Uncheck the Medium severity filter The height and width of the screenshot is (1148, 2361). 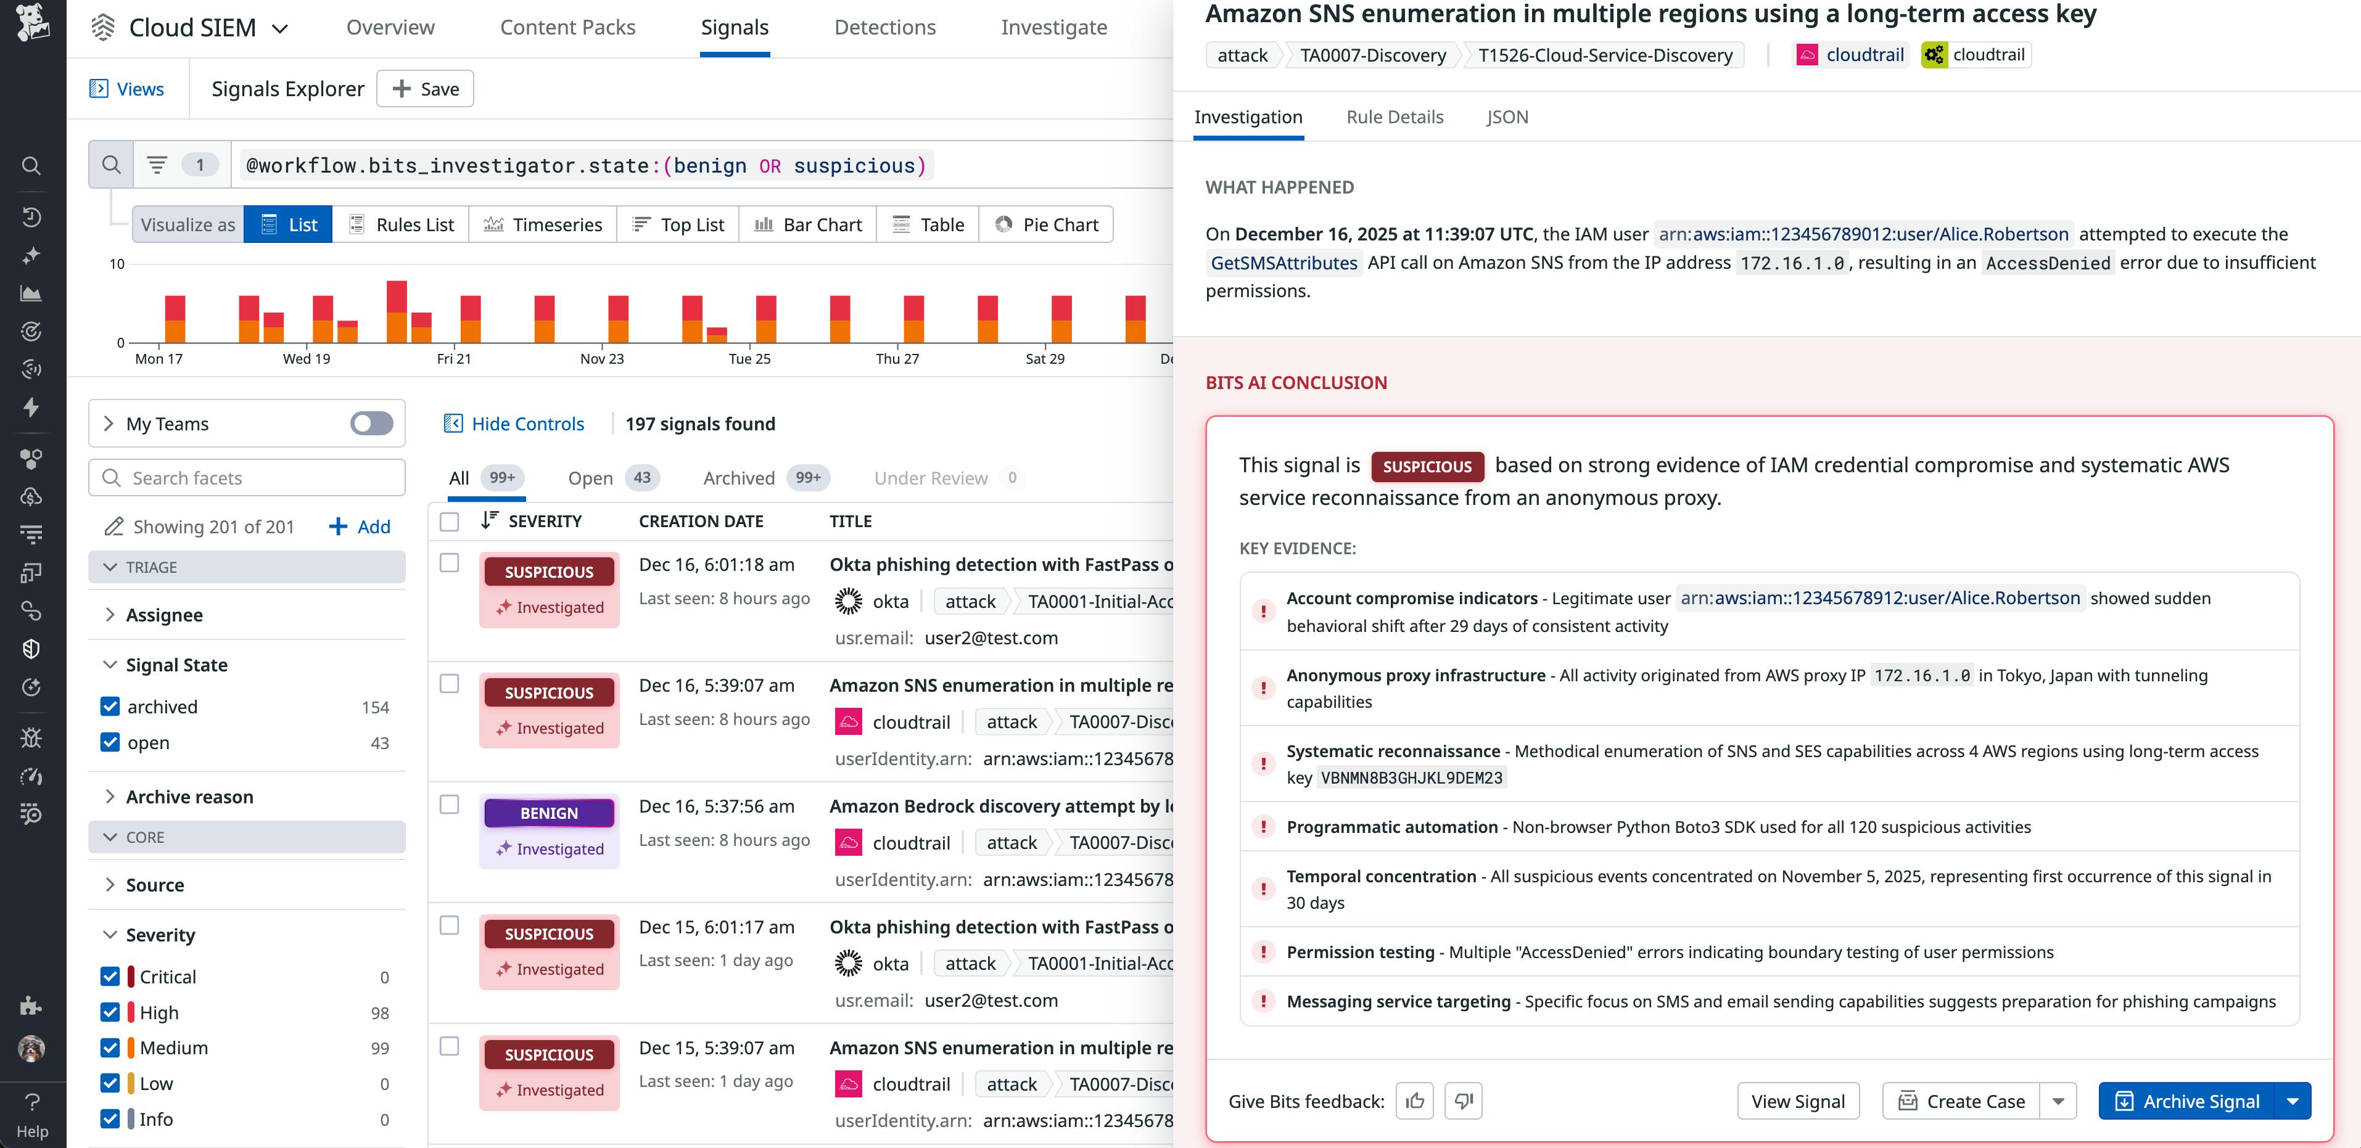coord(111,1048)
